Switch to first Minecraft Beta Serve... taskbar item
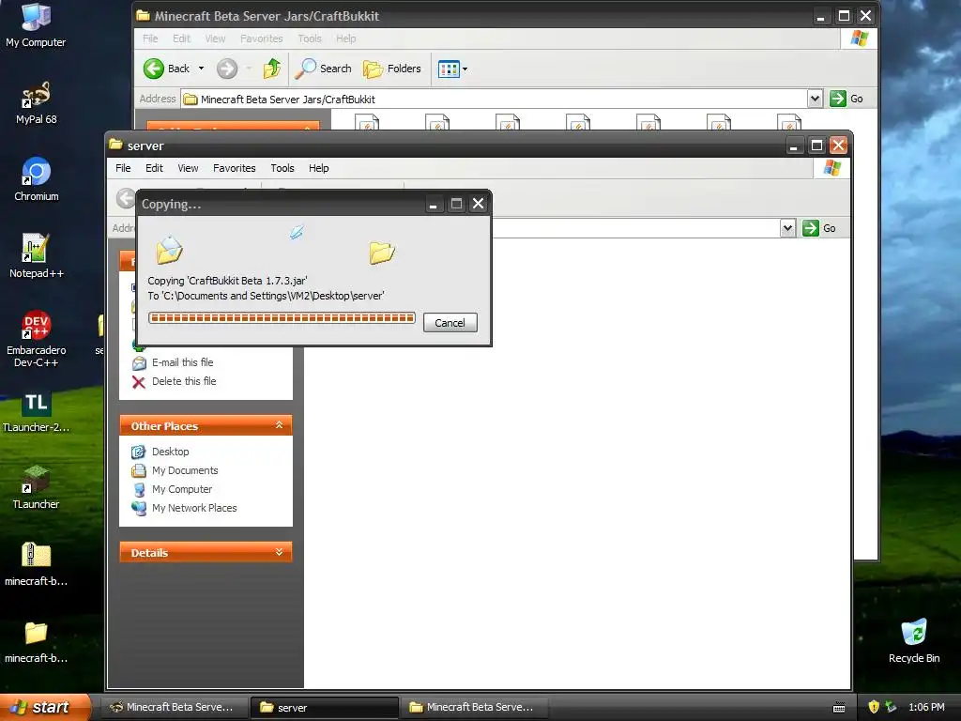 (174, 707)
